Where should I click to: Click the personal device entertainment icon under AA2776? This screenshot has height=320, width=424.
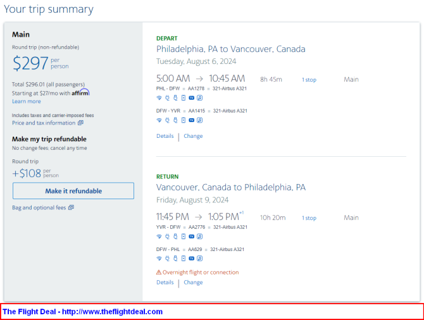pos(184,237)
